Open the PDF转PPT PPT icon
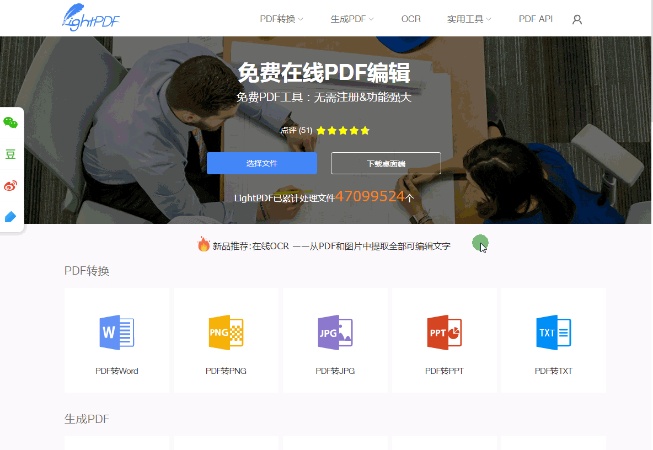Screen dimensions: 653x450 445,332
